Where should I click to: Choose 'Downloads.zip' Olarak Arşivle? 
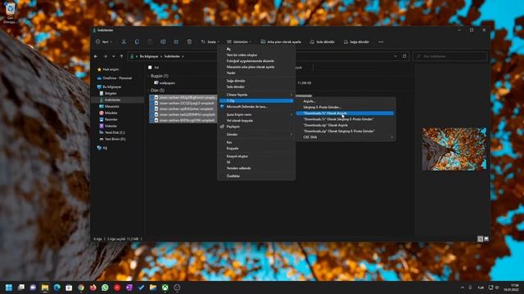[x=346, y=125]
